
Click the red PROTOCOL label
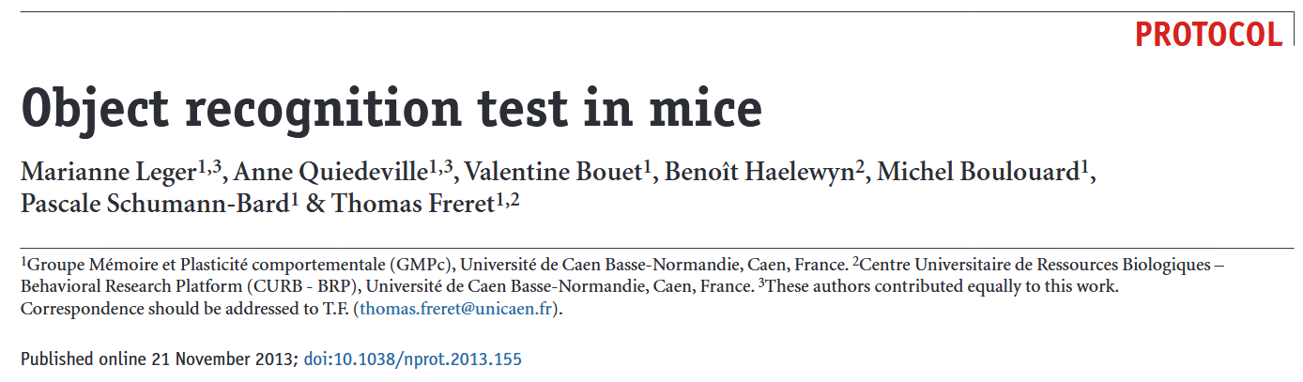pos(1208,35)
